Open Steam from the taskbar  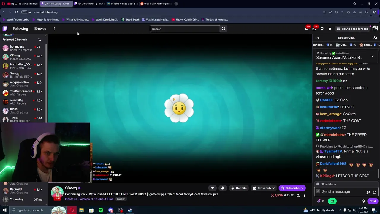[x=130, y=210]
